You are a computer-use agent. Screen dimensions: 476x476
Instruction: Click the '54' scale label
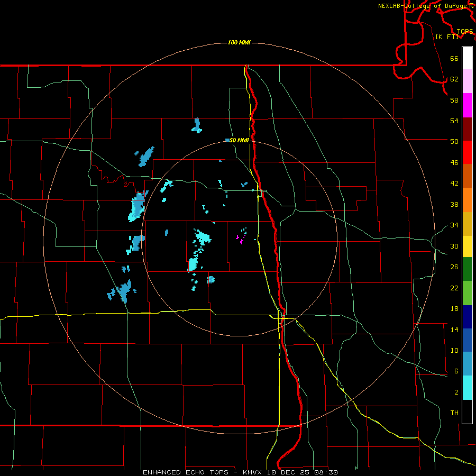pos(454,121)
